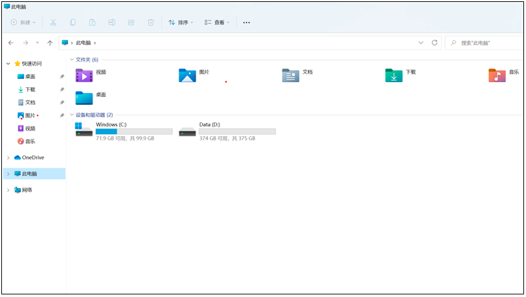Select 网络 (Network) in navigation pane
This screenshot has width=526, height=297.
[26, 190]
